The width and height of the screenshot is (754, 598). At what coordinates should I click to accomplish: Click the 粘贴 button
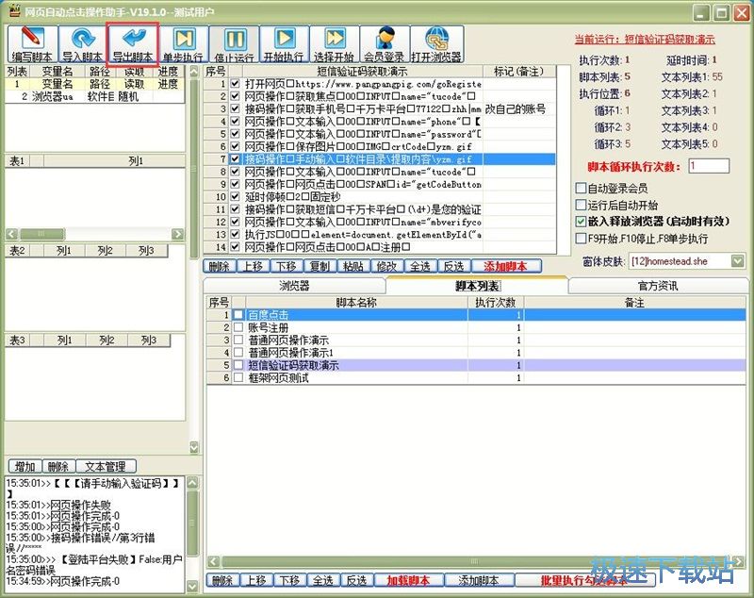click(x=353, y=266)
